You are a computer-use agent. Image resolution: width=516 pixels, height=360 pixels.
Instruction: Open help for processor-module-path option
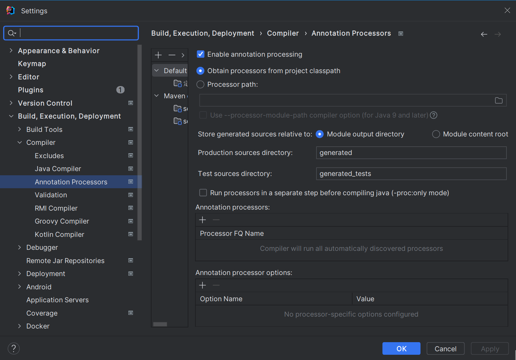pos(434,115)
